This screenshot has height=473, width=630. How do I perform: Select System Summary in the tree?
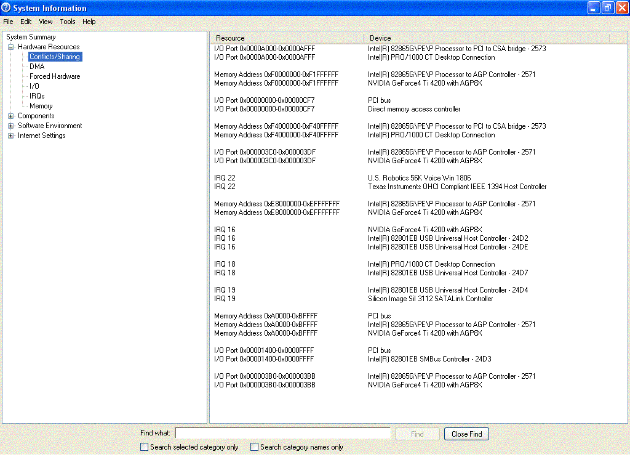31,37
